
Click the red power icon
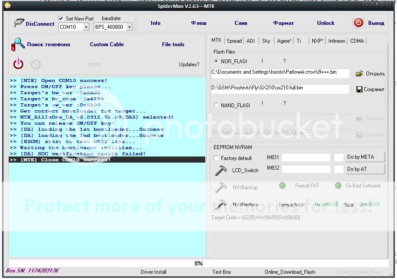pyautogui.click(x=18, y=64)
